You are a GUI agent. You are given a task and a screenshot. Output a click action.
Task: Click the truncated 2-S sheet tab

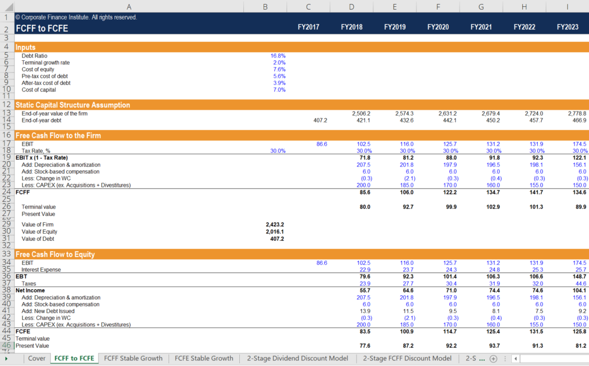476,358
